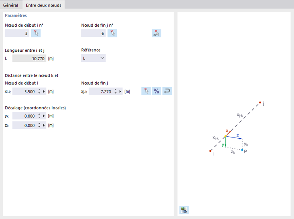Image resolution: width=294 pixels, height=219 pixels.
Task: Expand the zk options arrow
Action: (44, 126)
